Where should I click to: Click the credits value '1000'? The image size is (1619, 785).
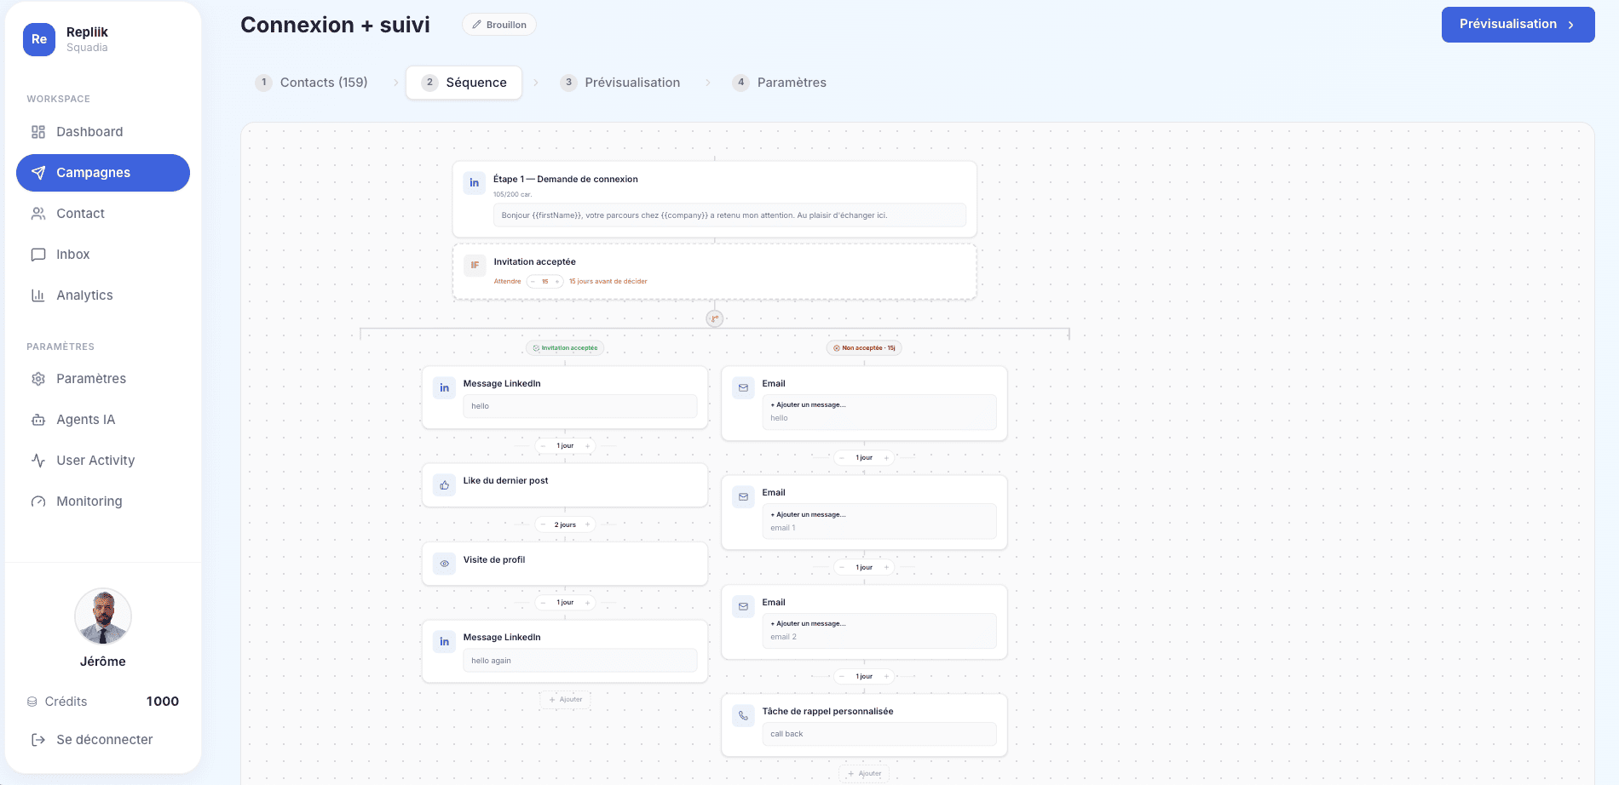point(163,702)
